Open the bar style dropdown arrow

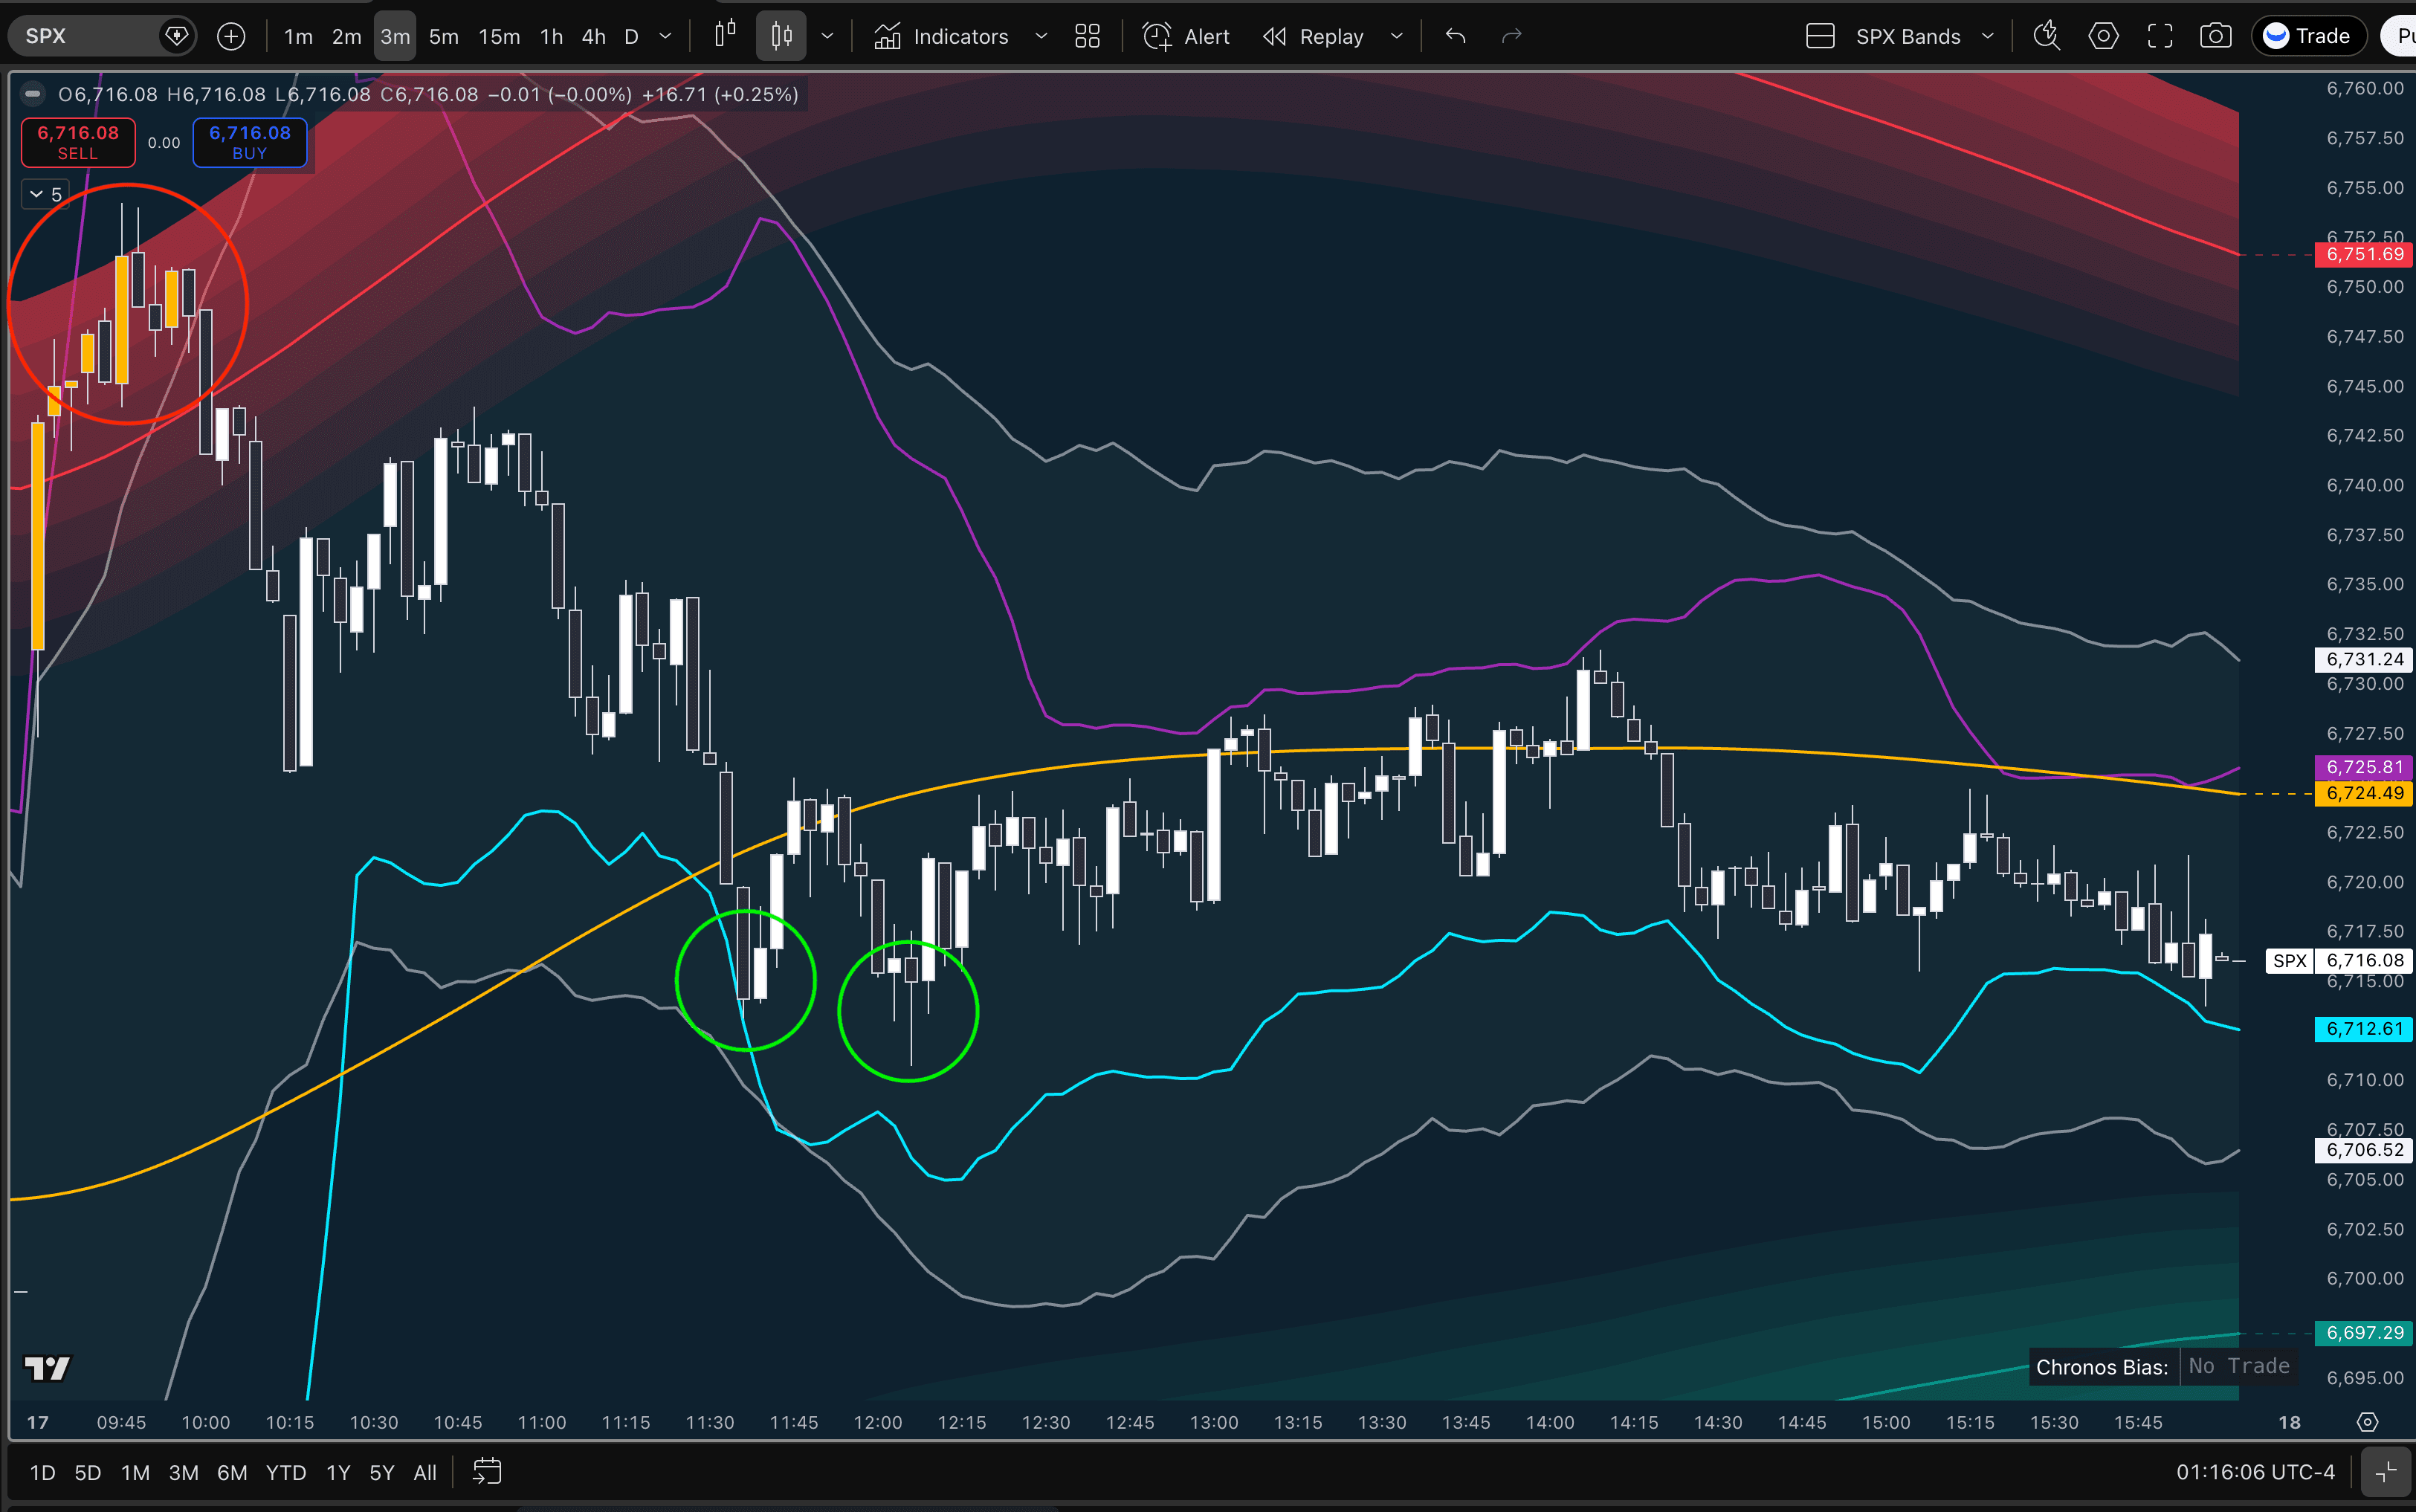coord(828,35)
